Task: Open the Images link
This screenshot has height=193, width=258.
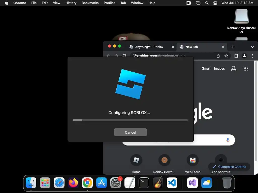Action: [219, 69]
